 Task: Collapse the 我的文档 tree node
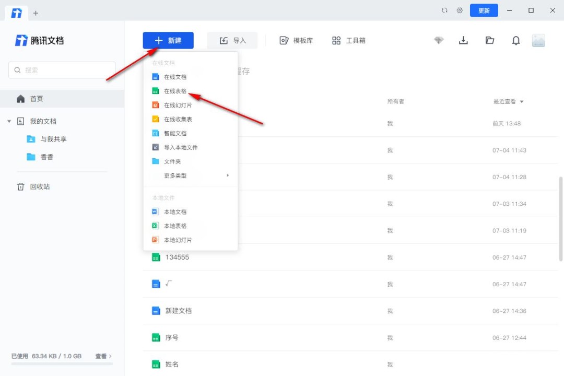(9, 121)
